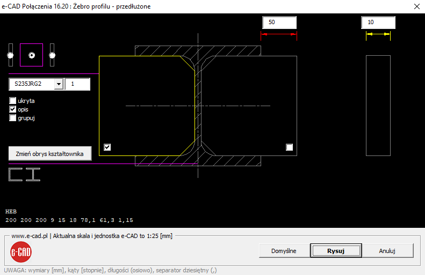The height and width of the screenshot is (275, 425).
Task: Click the Anuluj button
Action: [x=387, y=251]
